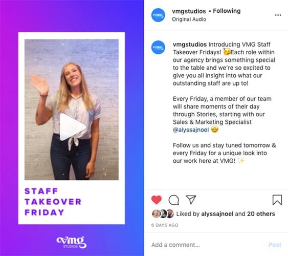Open the three-dot more options menu
288x256 pixels.
click(x=278, y=15)
